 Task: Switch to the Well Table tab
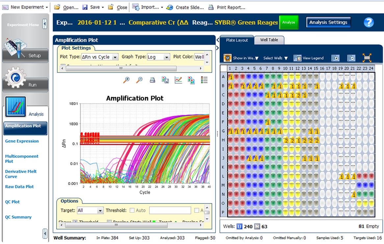pos(269,40)
